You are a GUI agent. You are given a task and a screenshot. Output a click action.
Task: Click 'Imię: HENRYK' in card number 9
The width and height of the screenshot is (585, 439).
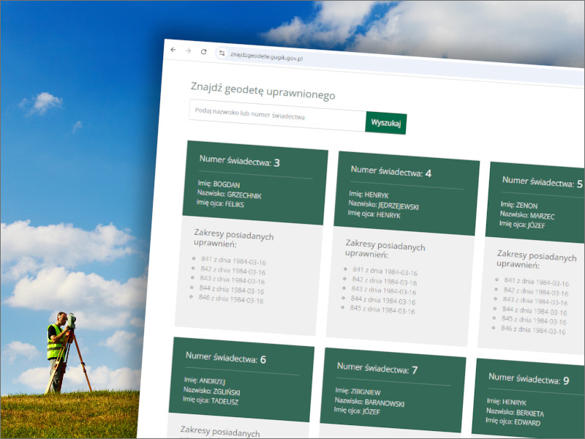pyautogui.click(x=507, y=402)
